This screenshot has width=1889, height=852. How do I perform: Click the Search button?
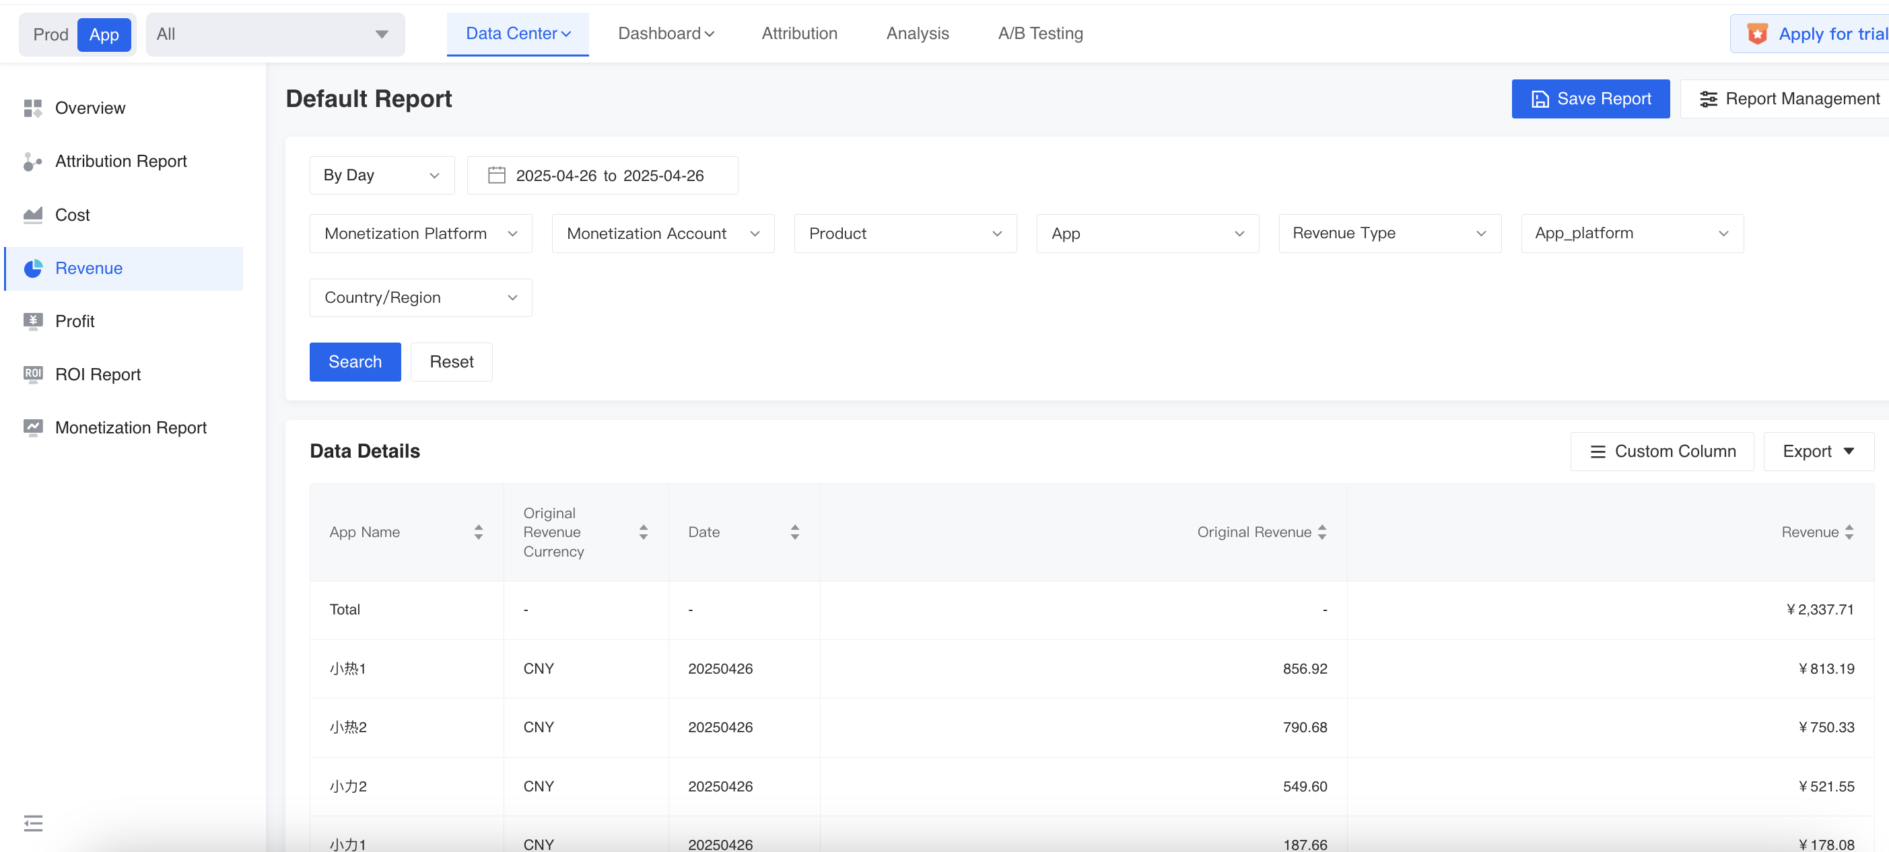354,361
